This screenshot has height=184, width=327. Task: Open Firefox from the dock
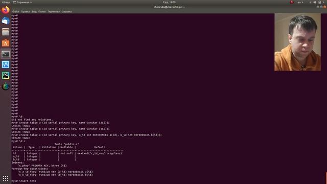point(6,10)
